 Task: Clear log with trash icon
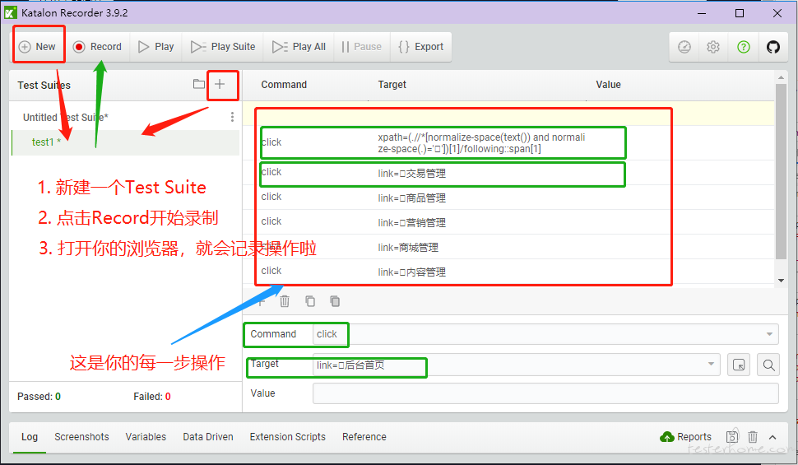point(753,437)
